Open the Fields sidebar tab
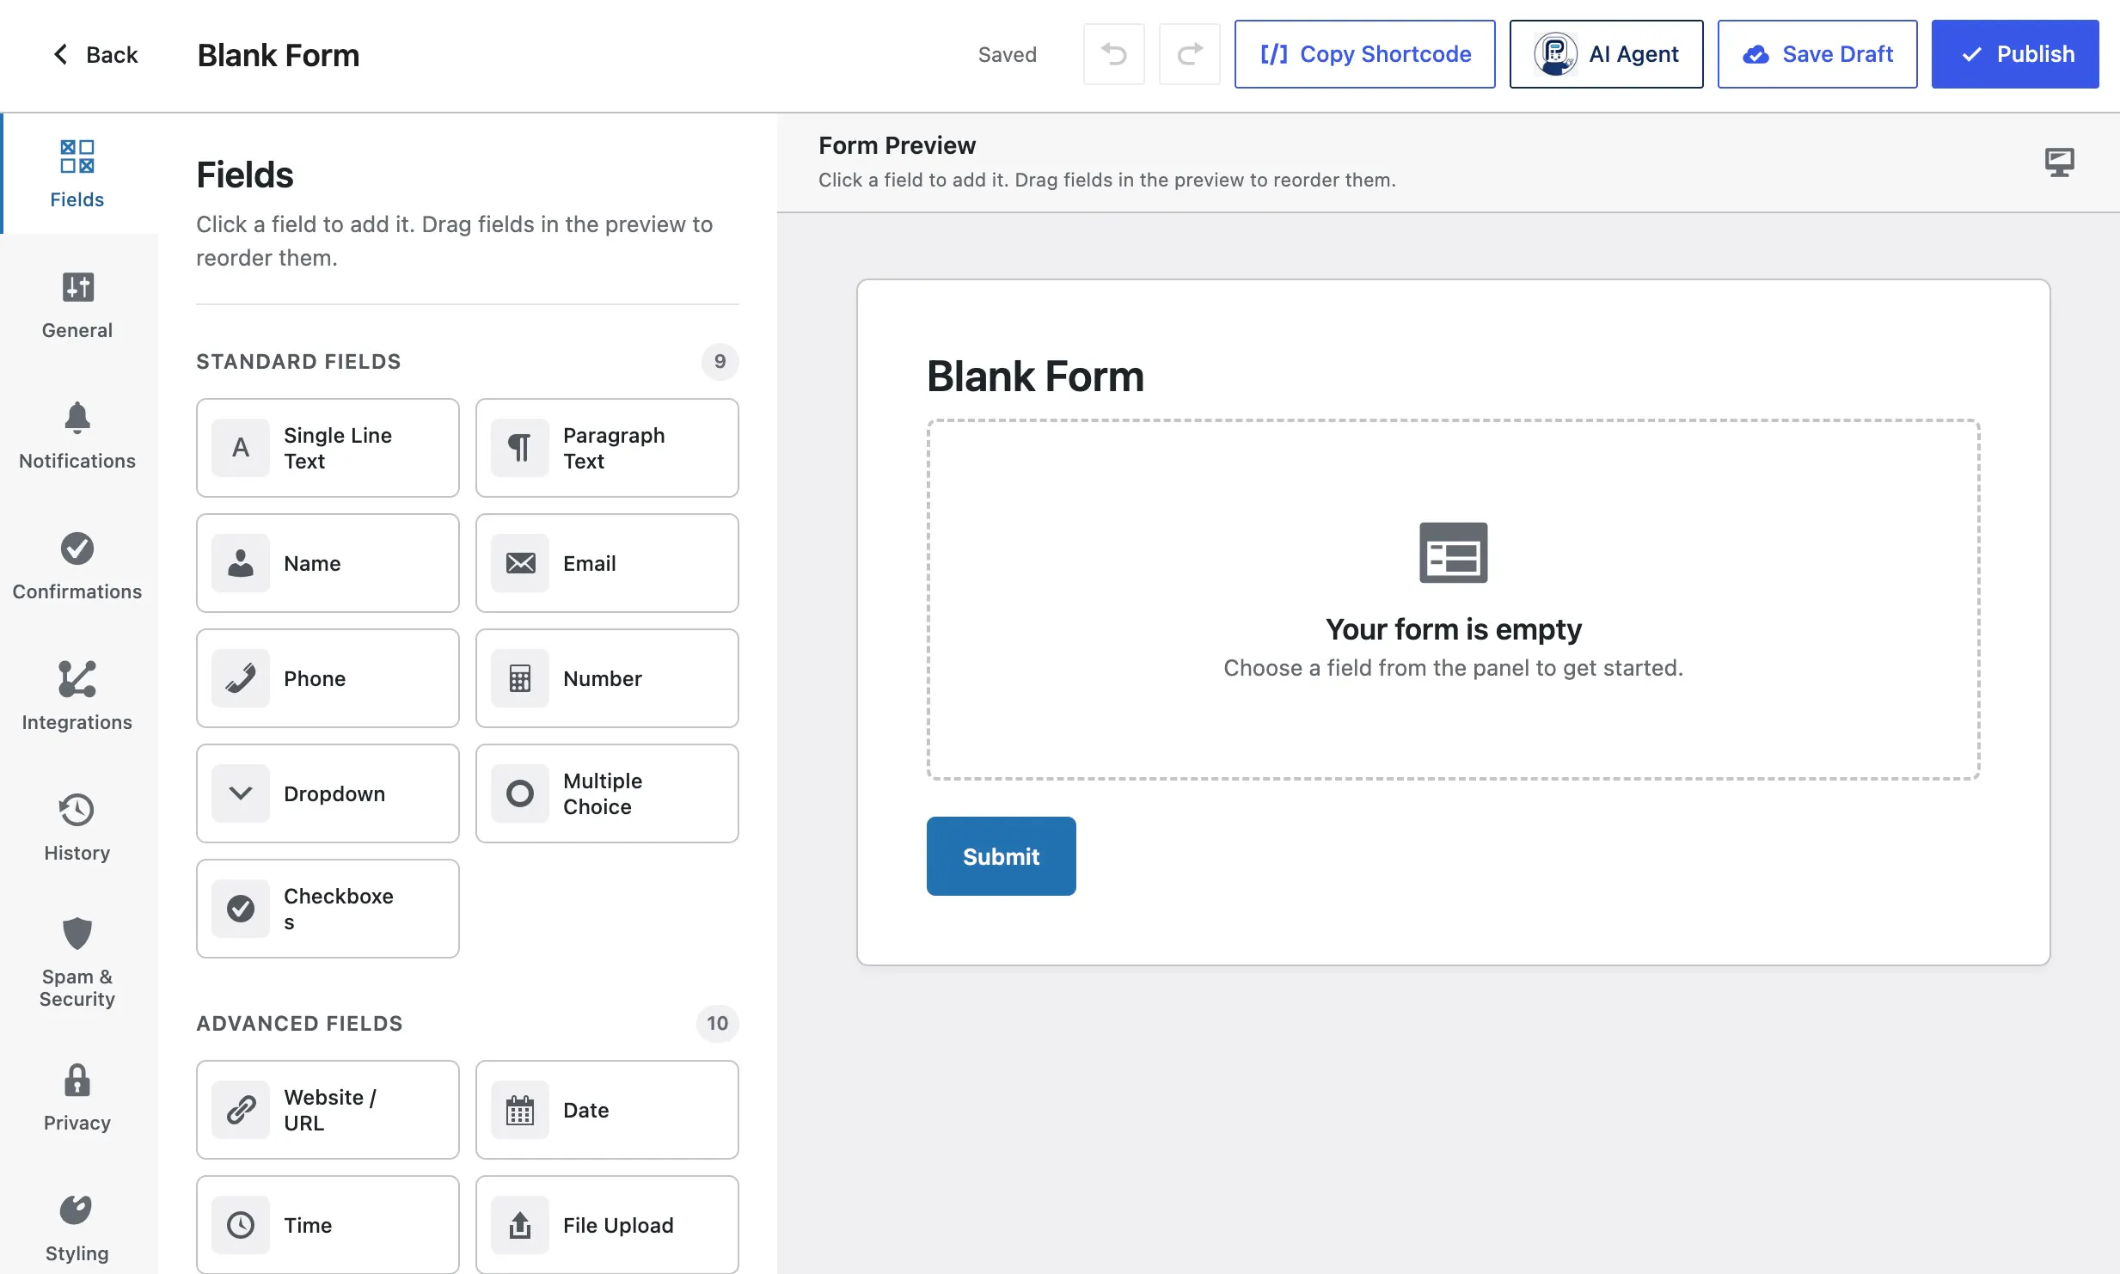 point(77,174)
